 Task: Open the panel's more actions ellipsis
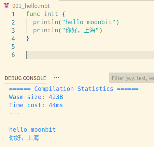click(56, 78)
